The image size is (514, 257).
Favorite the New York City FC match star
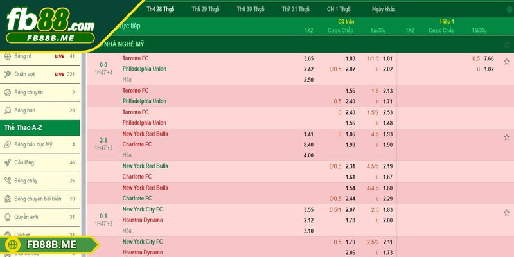click(506, 213)
